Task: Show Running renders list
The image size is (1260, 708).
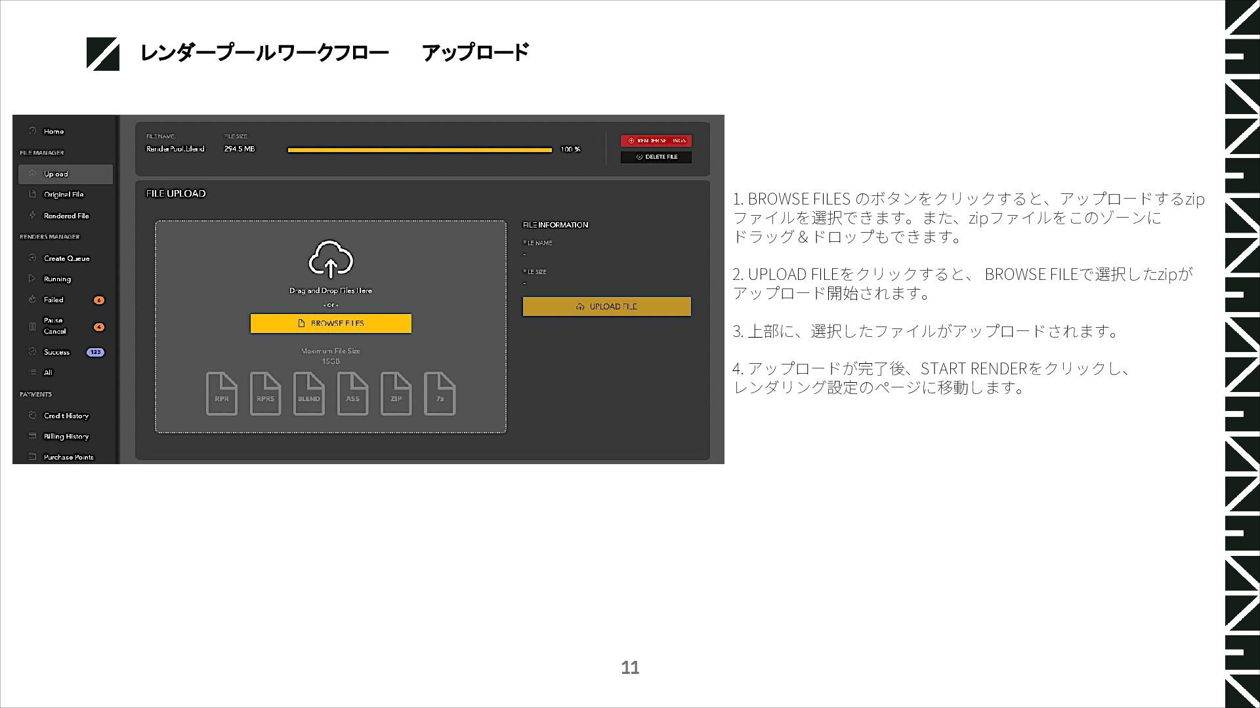Action: tap(56, 279)
